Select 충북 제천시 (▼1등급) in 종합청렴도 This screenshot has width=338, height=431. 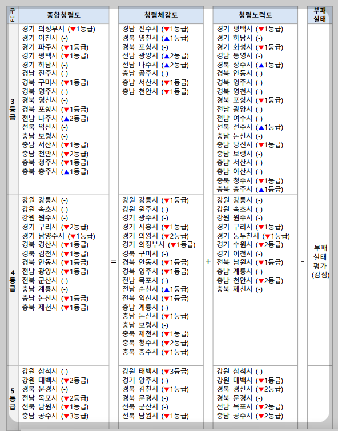tap(55, 308)
